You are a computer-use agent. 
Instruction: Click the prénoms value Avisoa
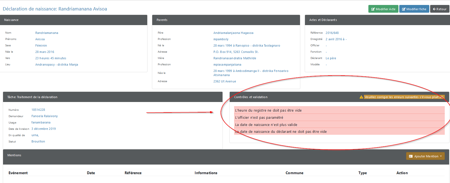point(40,39)
